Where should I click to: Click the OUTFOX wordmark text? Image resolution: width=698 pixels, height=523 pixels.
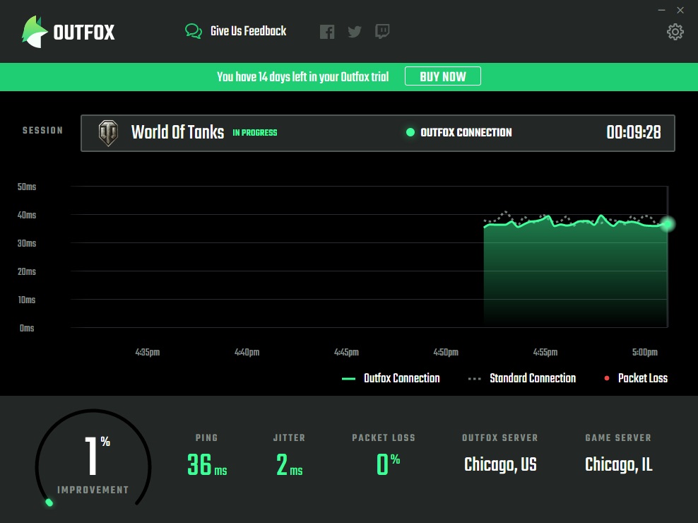84,32
